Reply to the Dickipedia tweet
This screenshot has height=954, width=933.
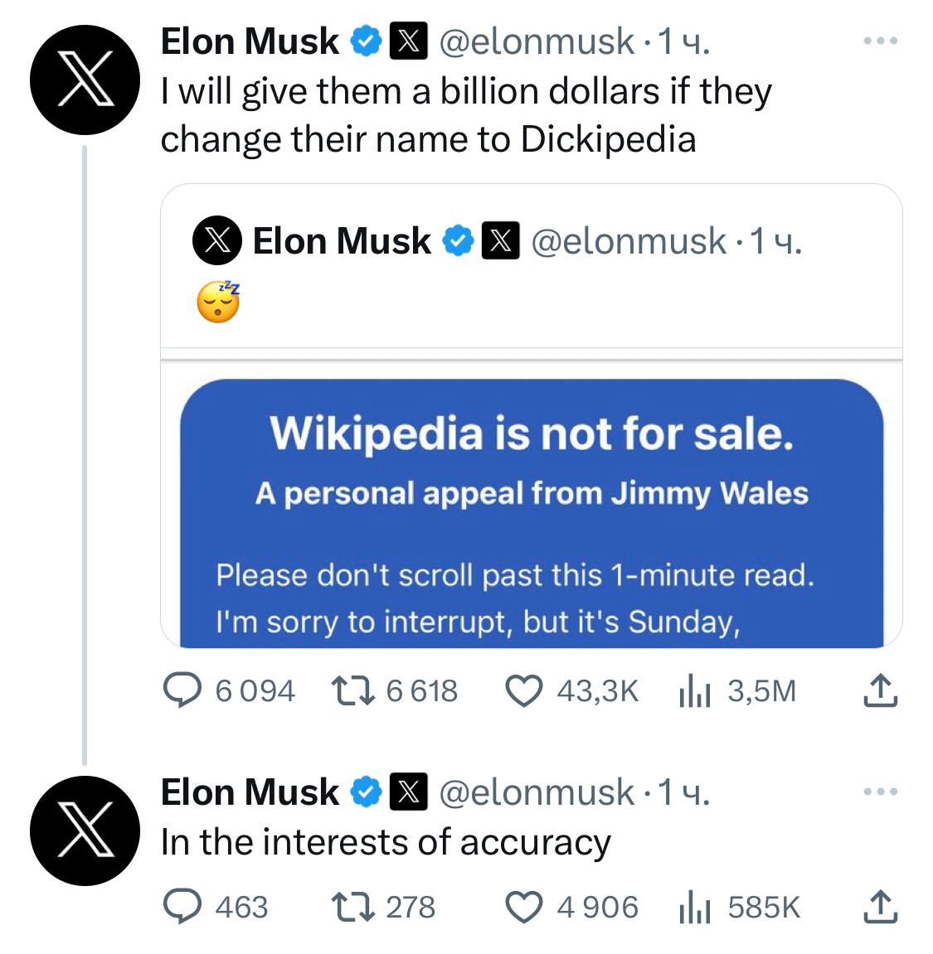[x=182, y=690]
